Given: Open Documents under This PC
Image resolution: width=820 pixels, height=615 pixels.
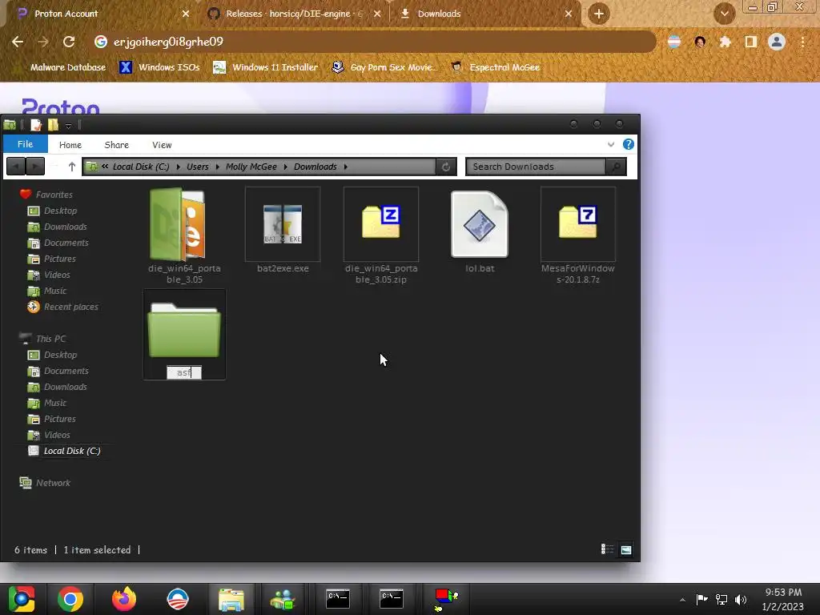Looking at the screenshot, I should [66, 371].
